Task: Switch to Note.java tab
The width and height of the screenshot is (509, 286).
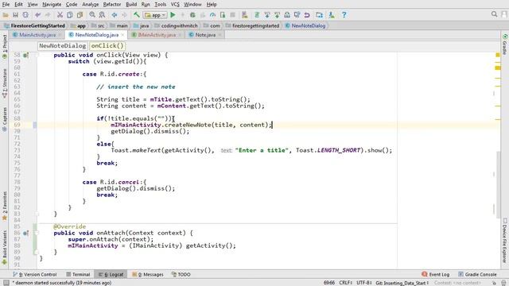Action: 205,35
